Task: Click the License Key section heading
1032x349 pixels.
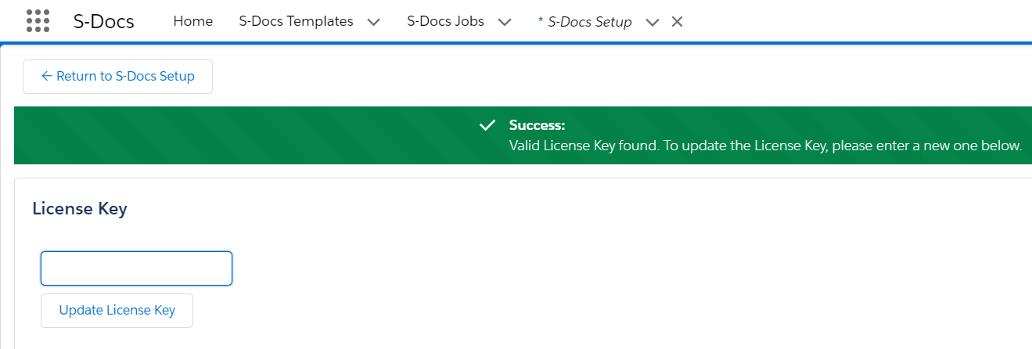Action: pyautogui.click(x=80, y=209)
